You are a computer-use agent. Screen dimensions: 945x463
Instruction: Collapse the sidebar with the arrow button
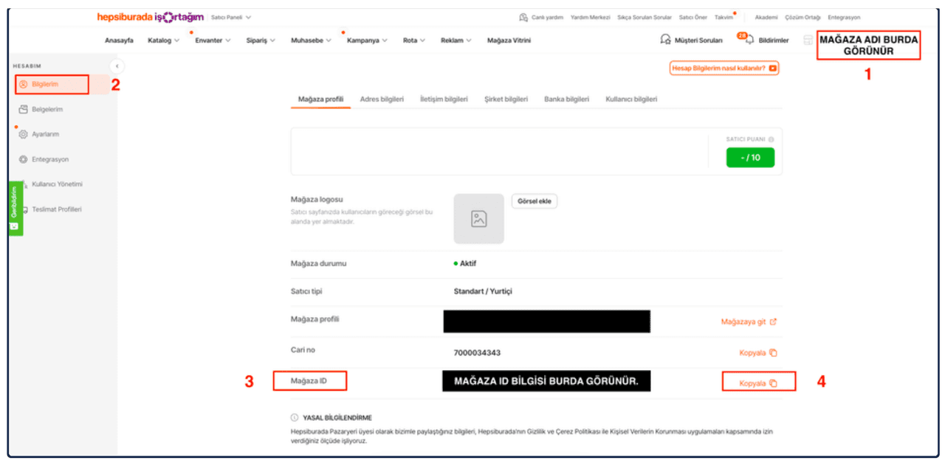pyautogui.click(x=117, y=66)
